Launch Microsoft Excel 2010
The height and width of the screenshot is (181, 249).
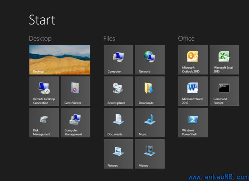pyautogui.click(x=224, y=60)
